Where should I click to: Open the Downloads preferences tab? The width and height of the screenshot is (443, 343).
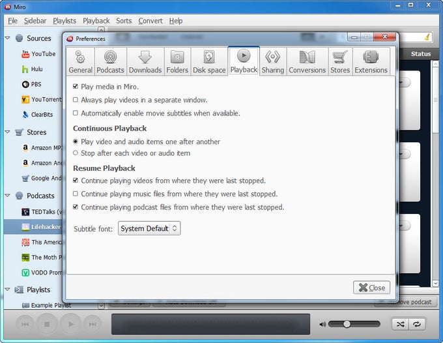(x=145, y=61)
